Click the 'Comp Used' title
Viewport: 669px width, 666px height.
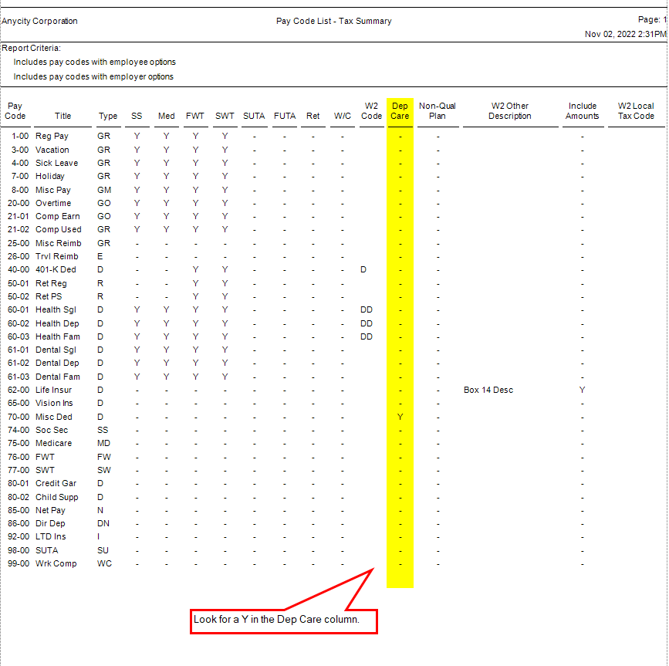(x=59, y=229)
